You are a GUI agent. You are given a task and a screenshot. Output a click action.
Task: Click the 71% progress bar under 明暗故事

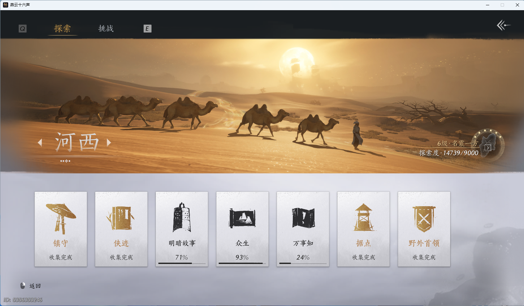[182, 263]
